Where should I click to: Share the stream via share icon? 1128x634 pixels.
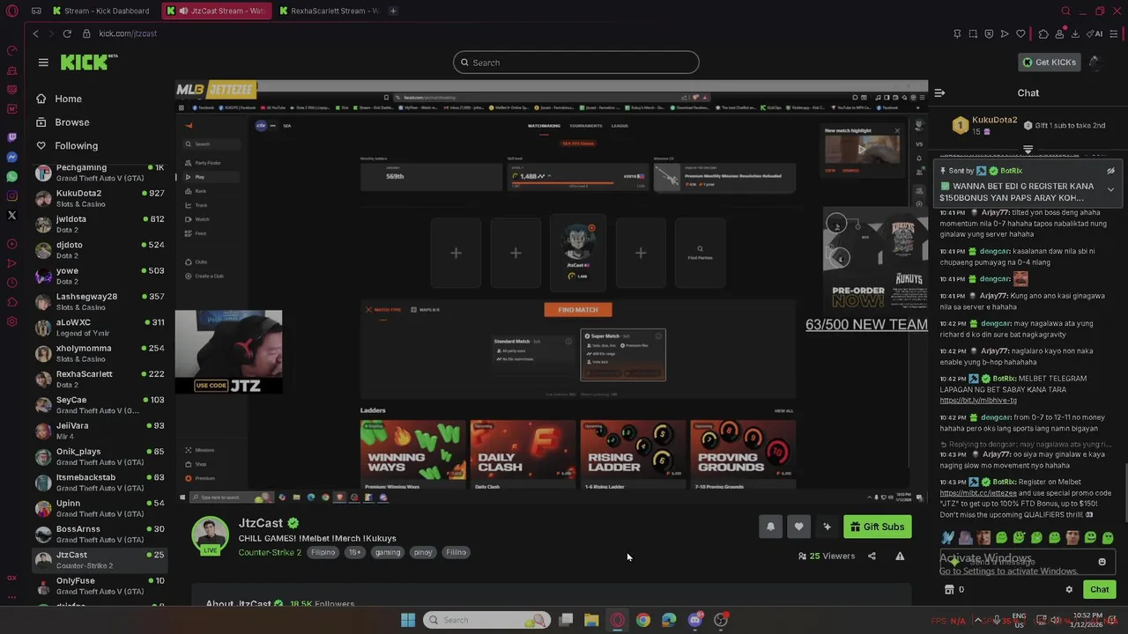872,557
